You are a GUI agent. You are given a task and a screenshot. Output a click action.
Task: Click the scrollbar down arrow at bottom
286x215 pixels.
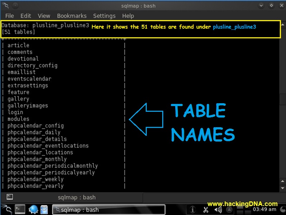point(282,188)
